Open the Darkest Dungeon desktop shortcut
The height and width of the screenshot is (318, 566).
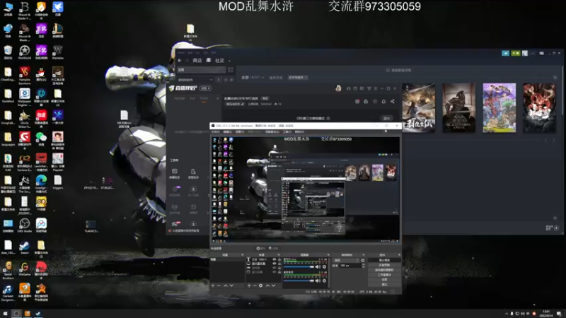point(8,292)
